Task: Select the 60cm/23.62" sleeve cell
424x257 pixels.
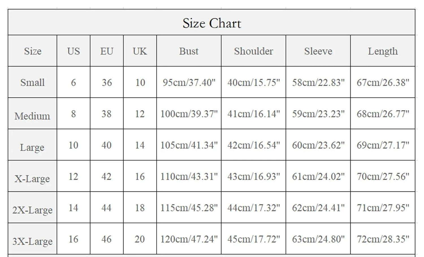Action: pyautogui.click(x=318, y=145)
